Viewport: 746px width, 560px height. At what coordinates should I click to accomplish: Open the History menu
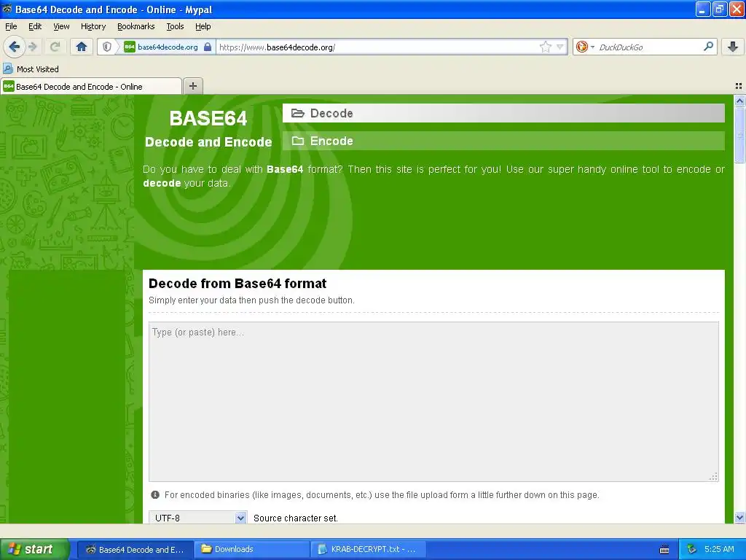[93, 26]
